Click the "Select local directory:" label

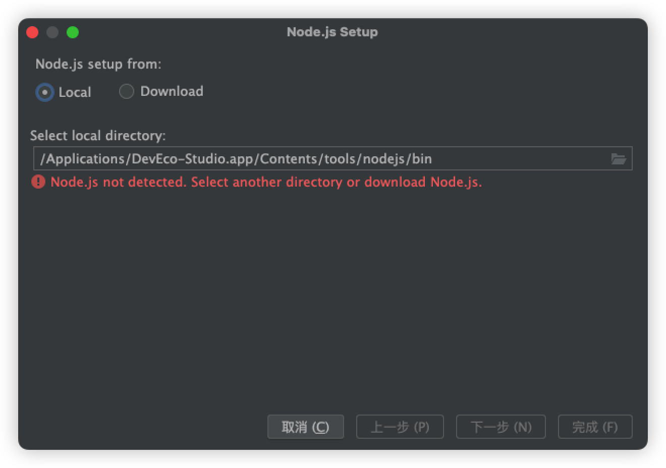click(98, 136)
